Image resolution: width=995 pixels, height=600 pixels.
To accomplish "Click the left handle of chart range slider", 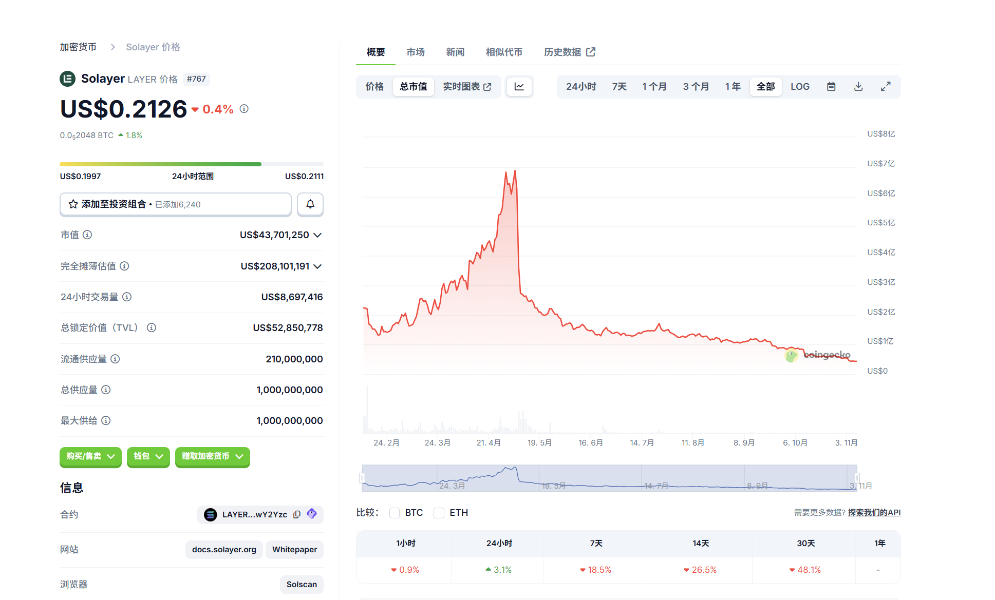I will coord(362,478).
